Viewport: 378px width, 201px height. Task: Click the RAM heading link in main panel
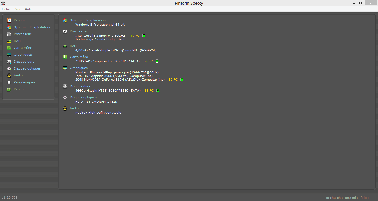[73, 46]
